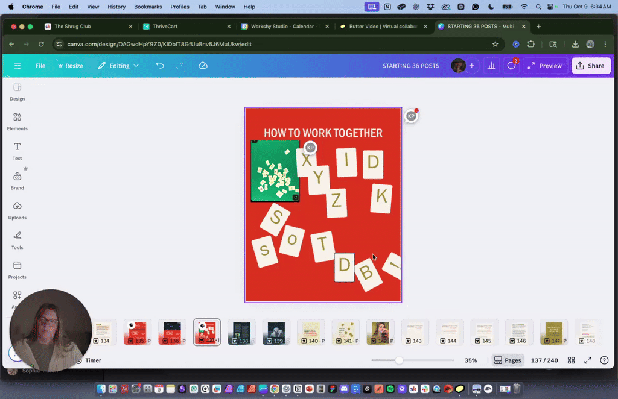The height and width of the screenshot is (399, 618).
Task: Open the Editing mode dropdown
Action: (x=118, y=66)
